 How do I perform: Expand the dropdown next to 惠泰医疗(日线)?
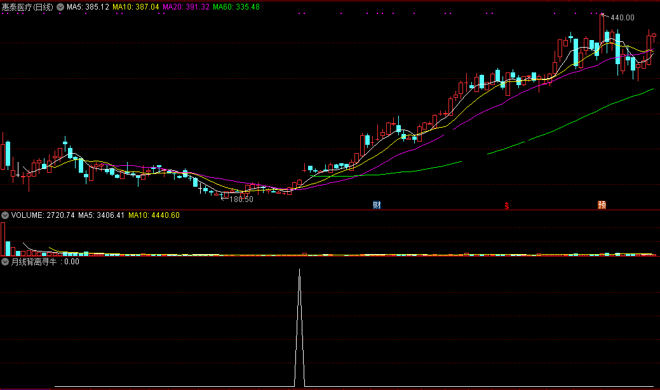coord(60,7)
